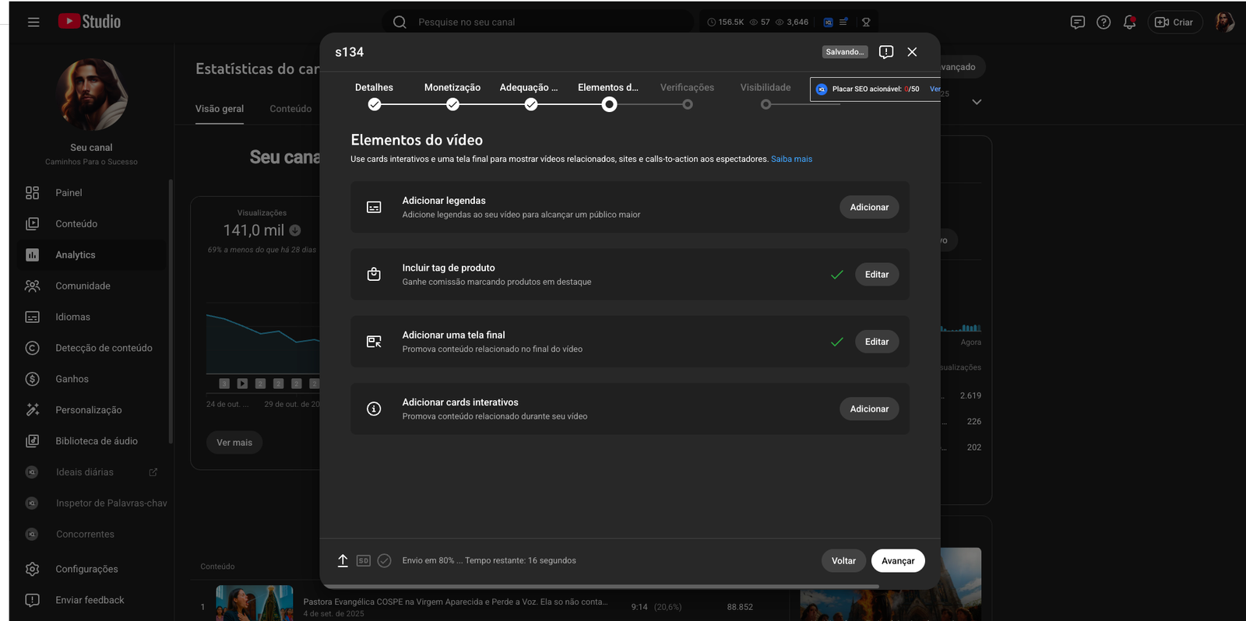Click the 'Placar SEO acionável' label
Viewport: 1246px width, 621px height.
click(x=867, y=89)
